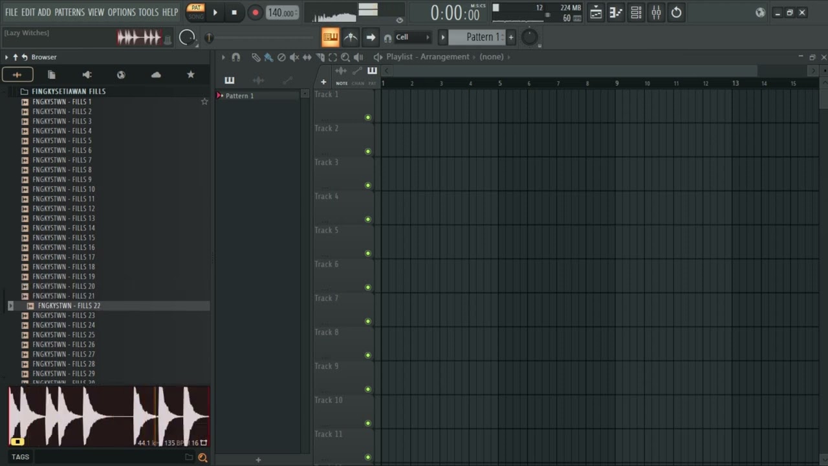Select the Draw pencil tool in Playlist
Screen dimensions: 828x466
[x=256, y=57]
